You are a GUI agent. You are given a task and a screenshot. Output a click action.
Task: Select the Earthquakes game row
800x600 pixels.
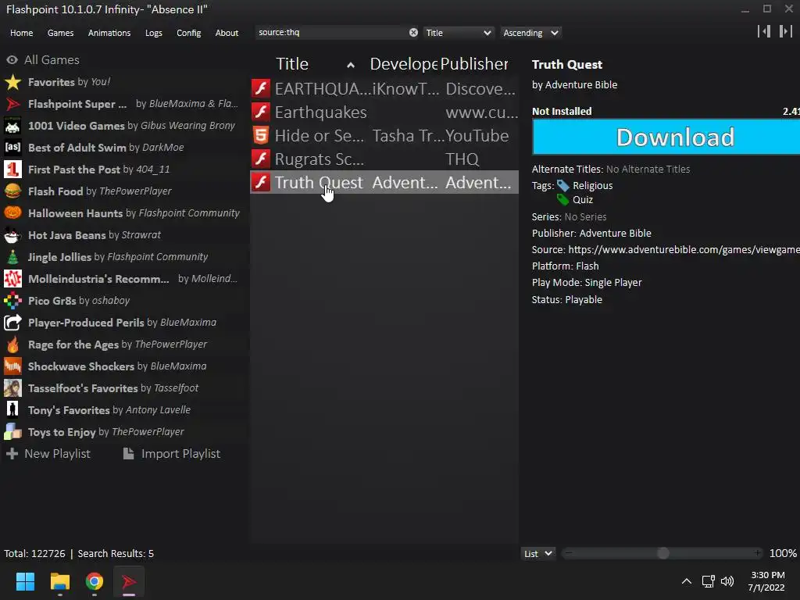tap(384, 112)
